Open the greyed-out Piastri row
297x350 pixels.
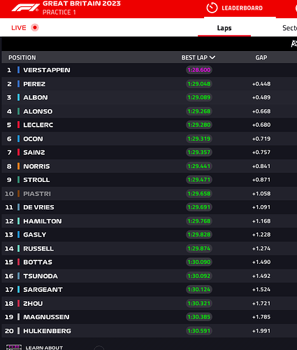click(149, 193)
